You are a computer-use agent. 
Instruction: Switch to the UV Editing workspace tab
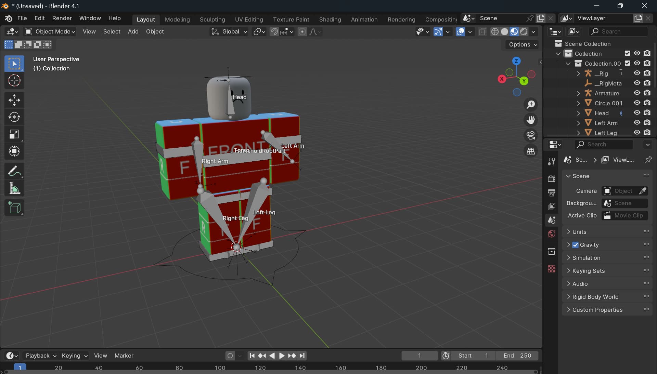point(249,19)
